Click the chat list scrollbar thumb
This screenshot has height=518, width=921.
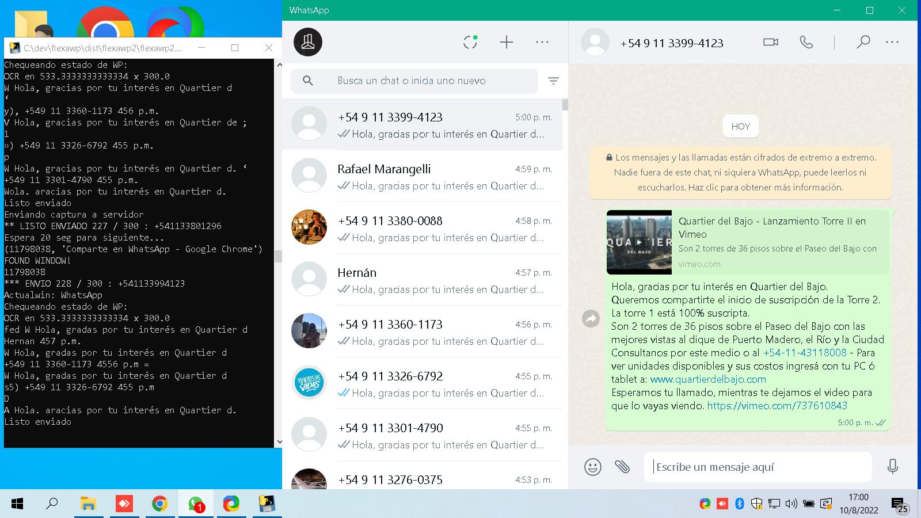point(565,105)
